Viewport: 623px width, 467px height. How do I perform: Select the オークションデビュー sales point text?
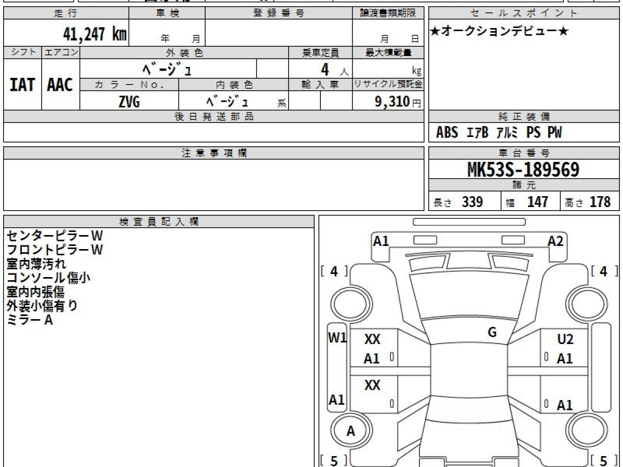[x=499, y=32]
